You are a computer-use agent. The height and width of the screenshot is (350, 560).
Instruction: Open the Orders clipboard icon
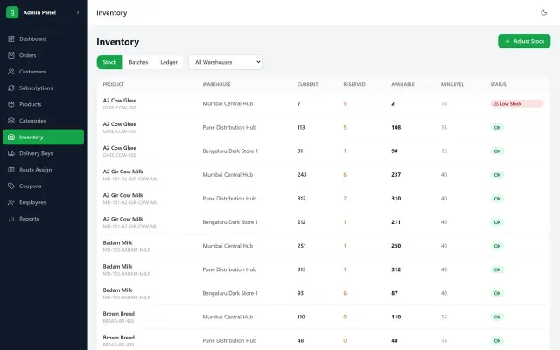click(11, 55)
